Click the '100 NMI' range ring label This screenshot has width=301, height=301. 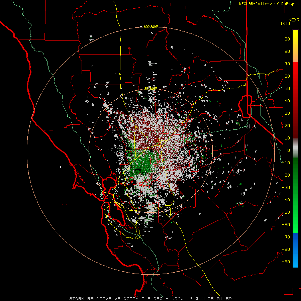(x=150, y=27)
